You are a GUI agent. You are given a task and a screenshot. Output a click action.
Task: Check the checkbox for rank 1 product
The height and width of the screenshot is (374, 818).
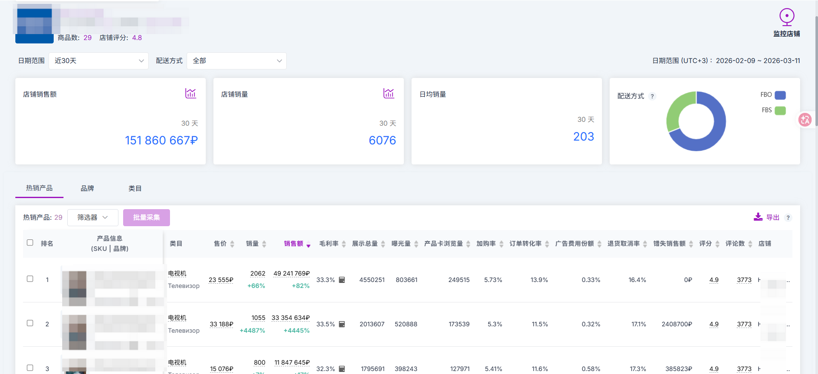30,279
